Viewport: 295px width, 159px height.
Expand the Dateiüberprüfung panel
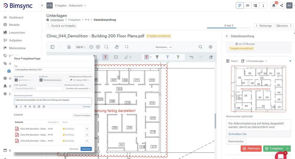pyautogui.click(x=227, y=36)
